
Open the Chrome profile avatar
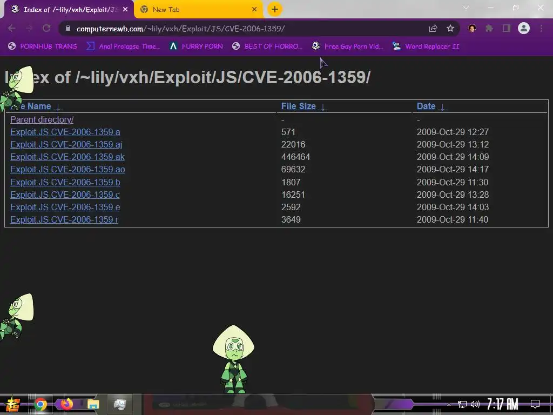coord(524,28)
